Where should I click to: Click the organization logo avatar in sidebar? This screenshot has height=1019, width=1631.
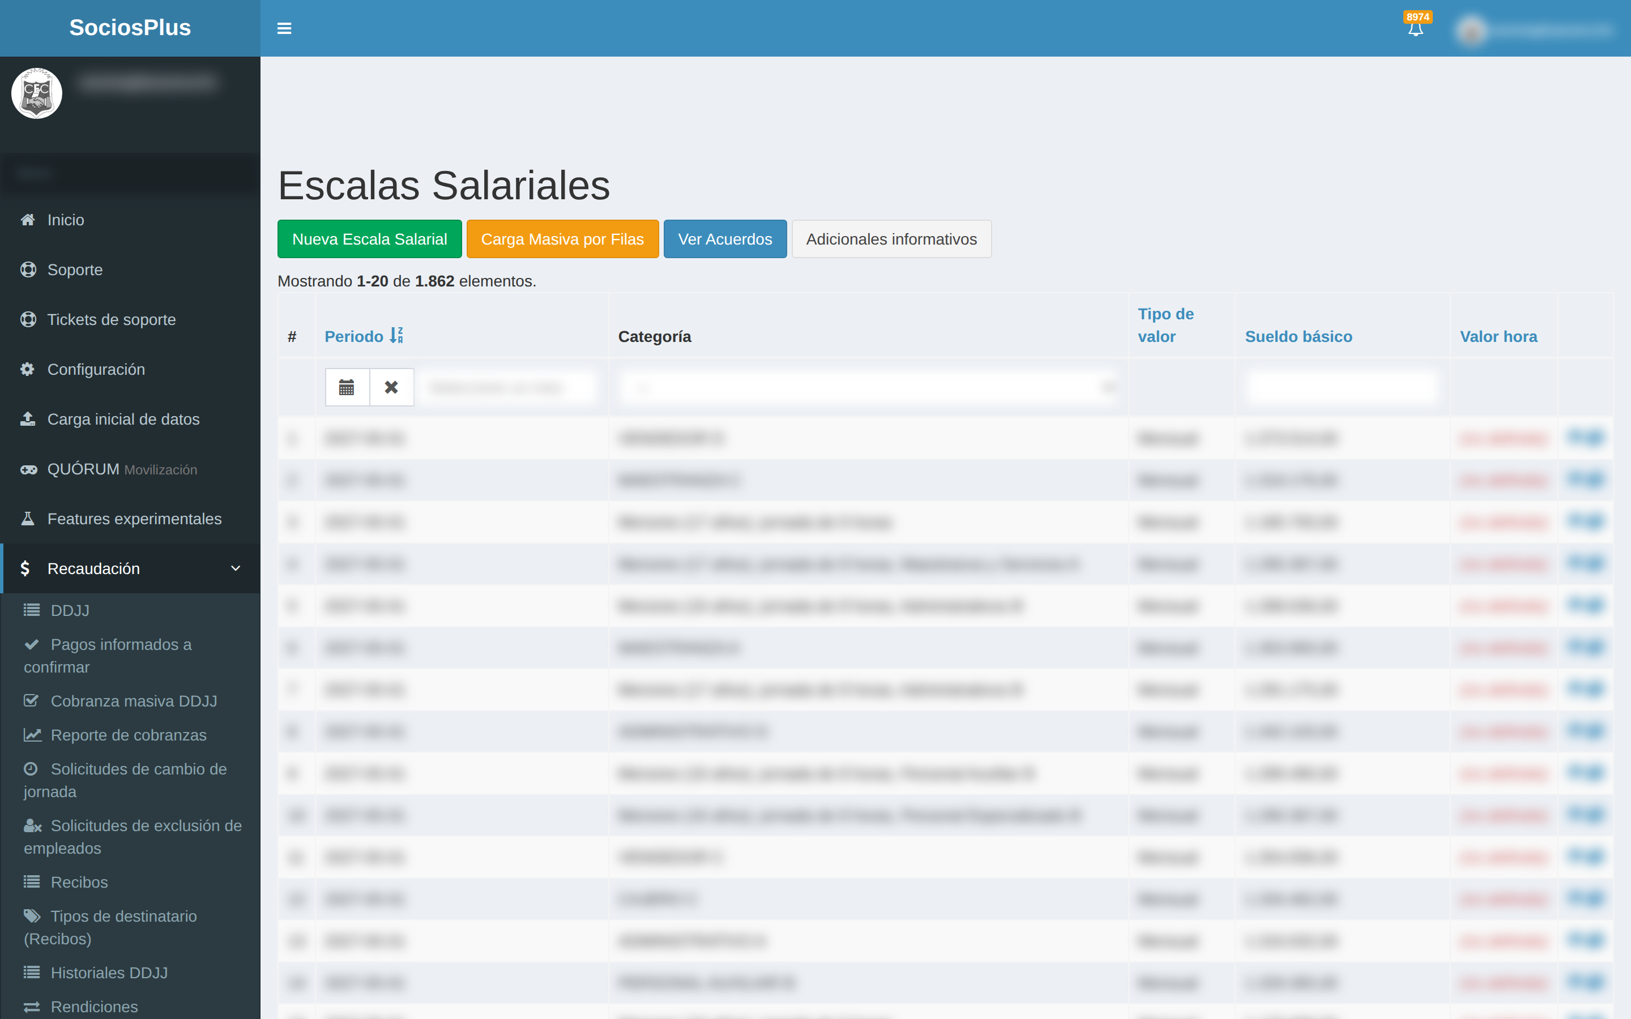(36, 93)
